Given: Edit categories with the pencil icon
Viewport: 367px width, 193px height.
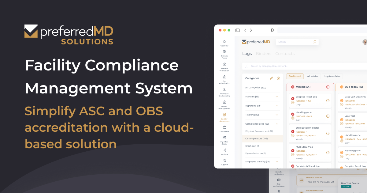Looking at the screenshot, I should (271, 78).
